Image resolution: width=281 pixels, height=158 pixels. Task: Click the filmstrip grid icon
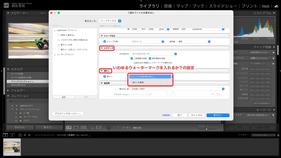20,135
